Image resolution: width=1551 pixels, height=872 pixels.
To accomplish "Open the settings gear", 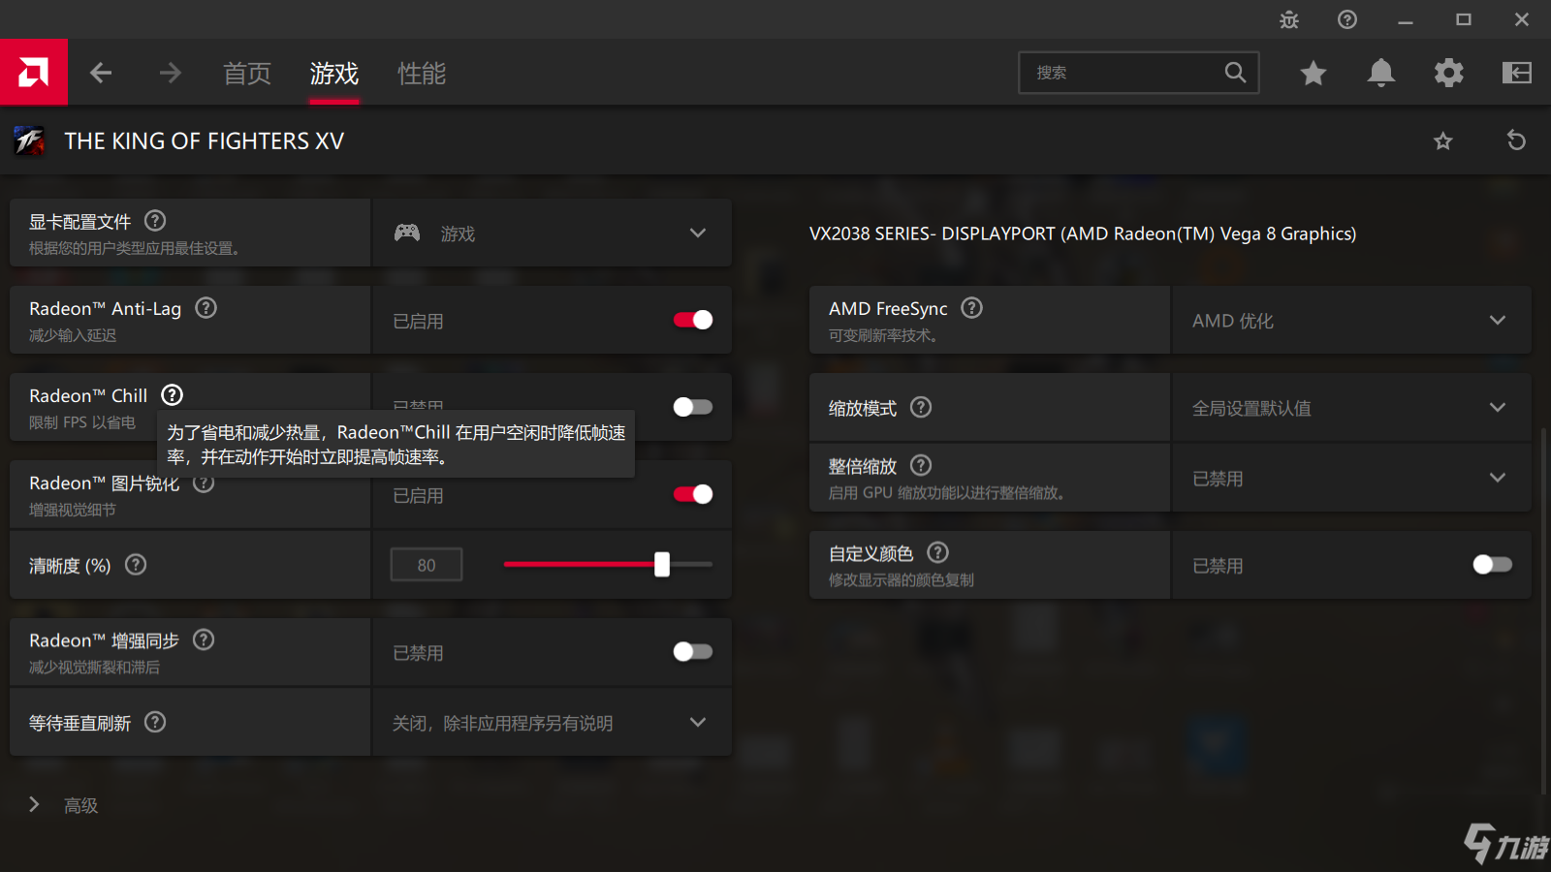I will coord(1449,73).
